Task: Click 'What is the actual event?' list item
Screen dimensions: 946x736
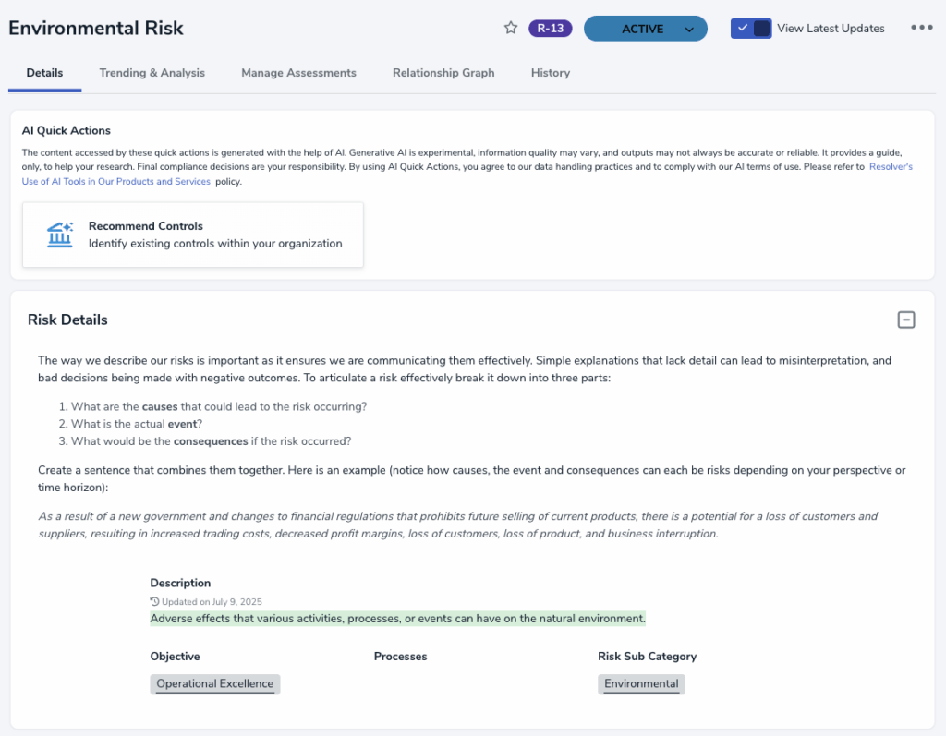Action: [x=131, y=424]
